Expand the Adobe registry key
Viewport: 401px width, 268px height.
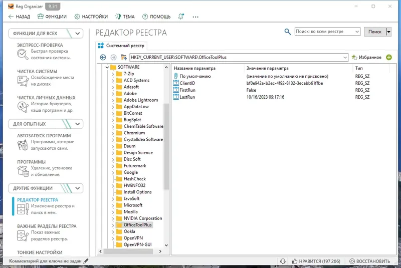[113, 94]
